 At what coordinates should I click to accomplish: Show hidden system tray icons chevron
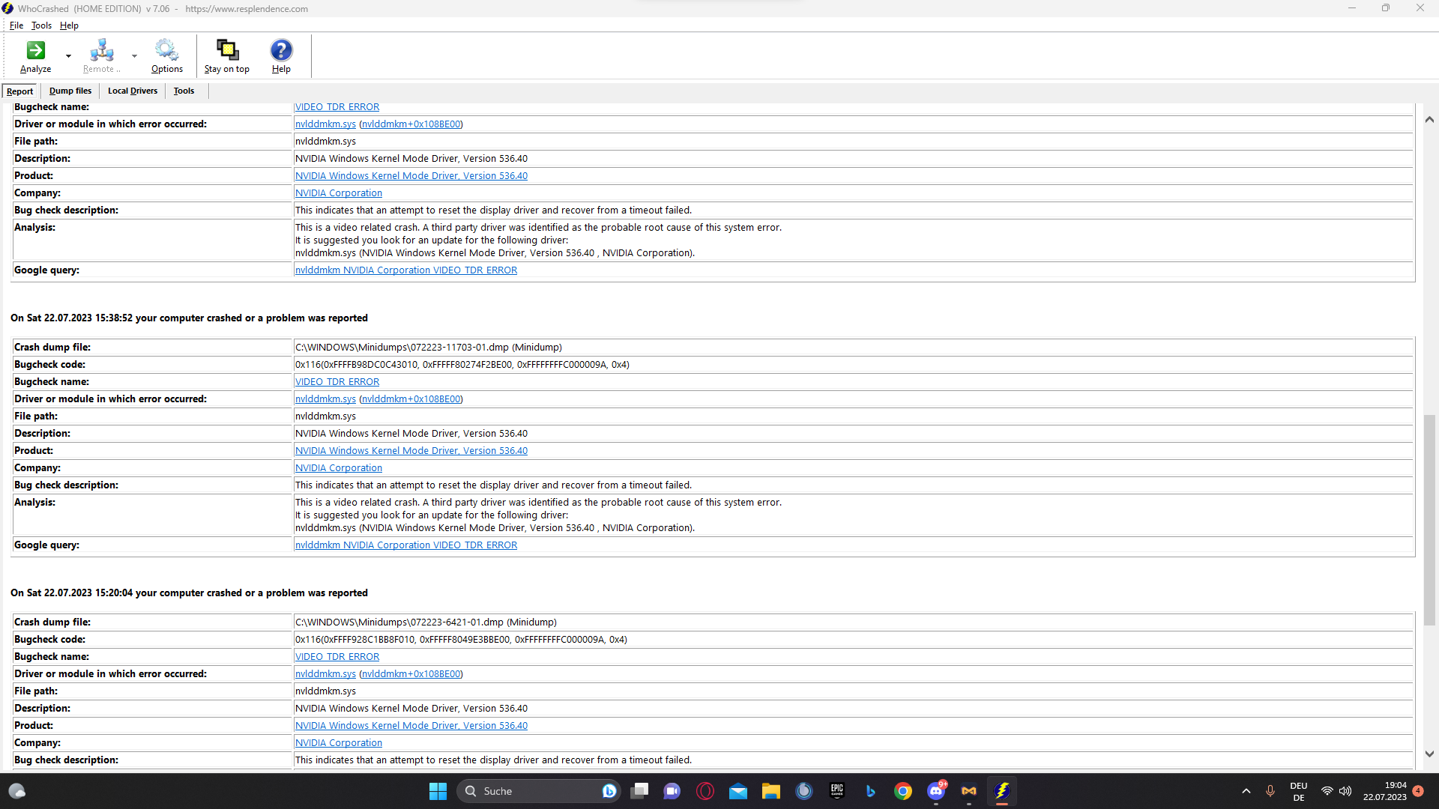click(x=1246, y=791)
